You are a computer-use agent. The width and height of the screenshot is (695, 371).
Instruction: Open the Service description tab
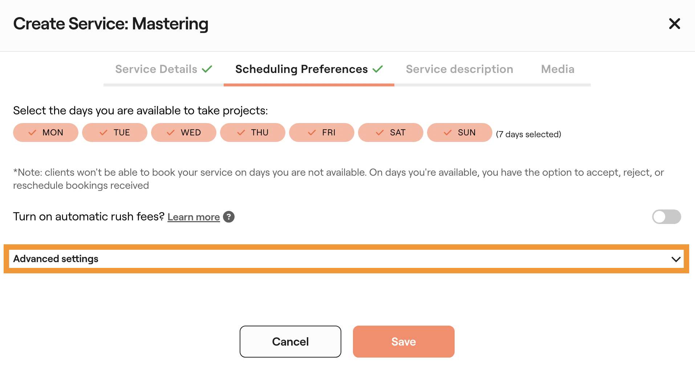459,69
